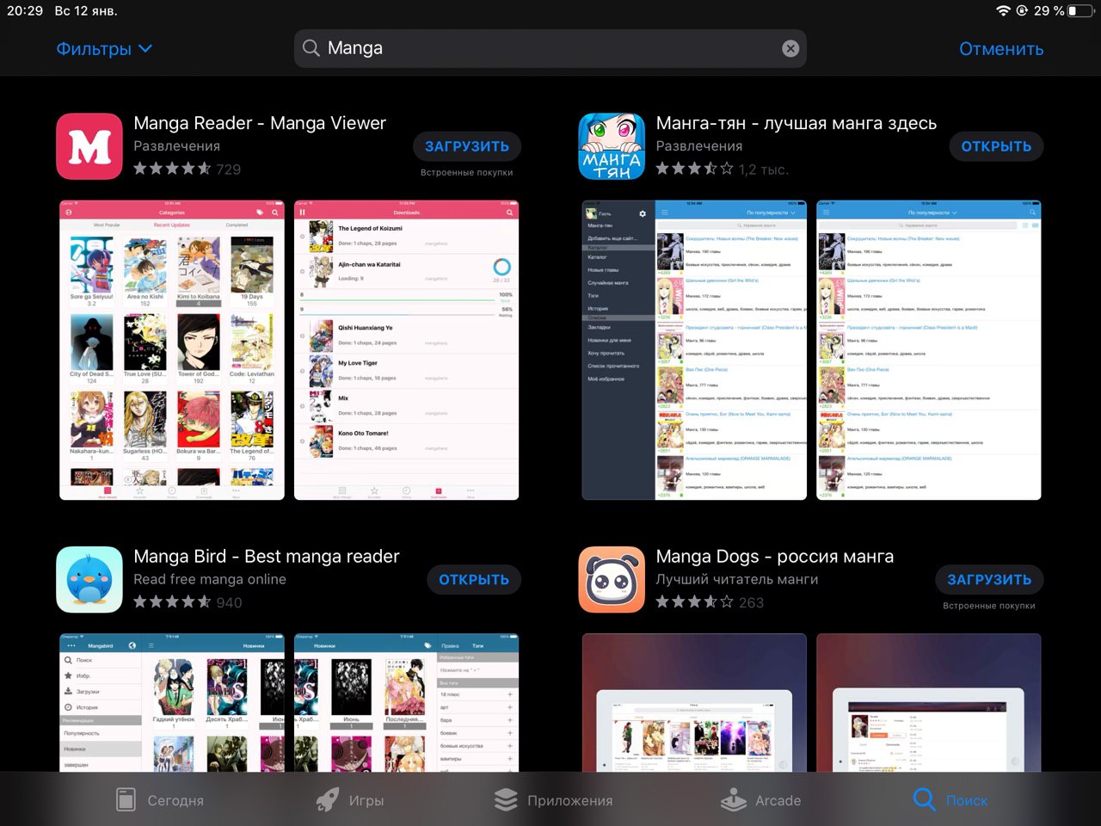This screenshot has height=826, width=1101.
Task: Select the Поиск tab
Action: point(950,800)
